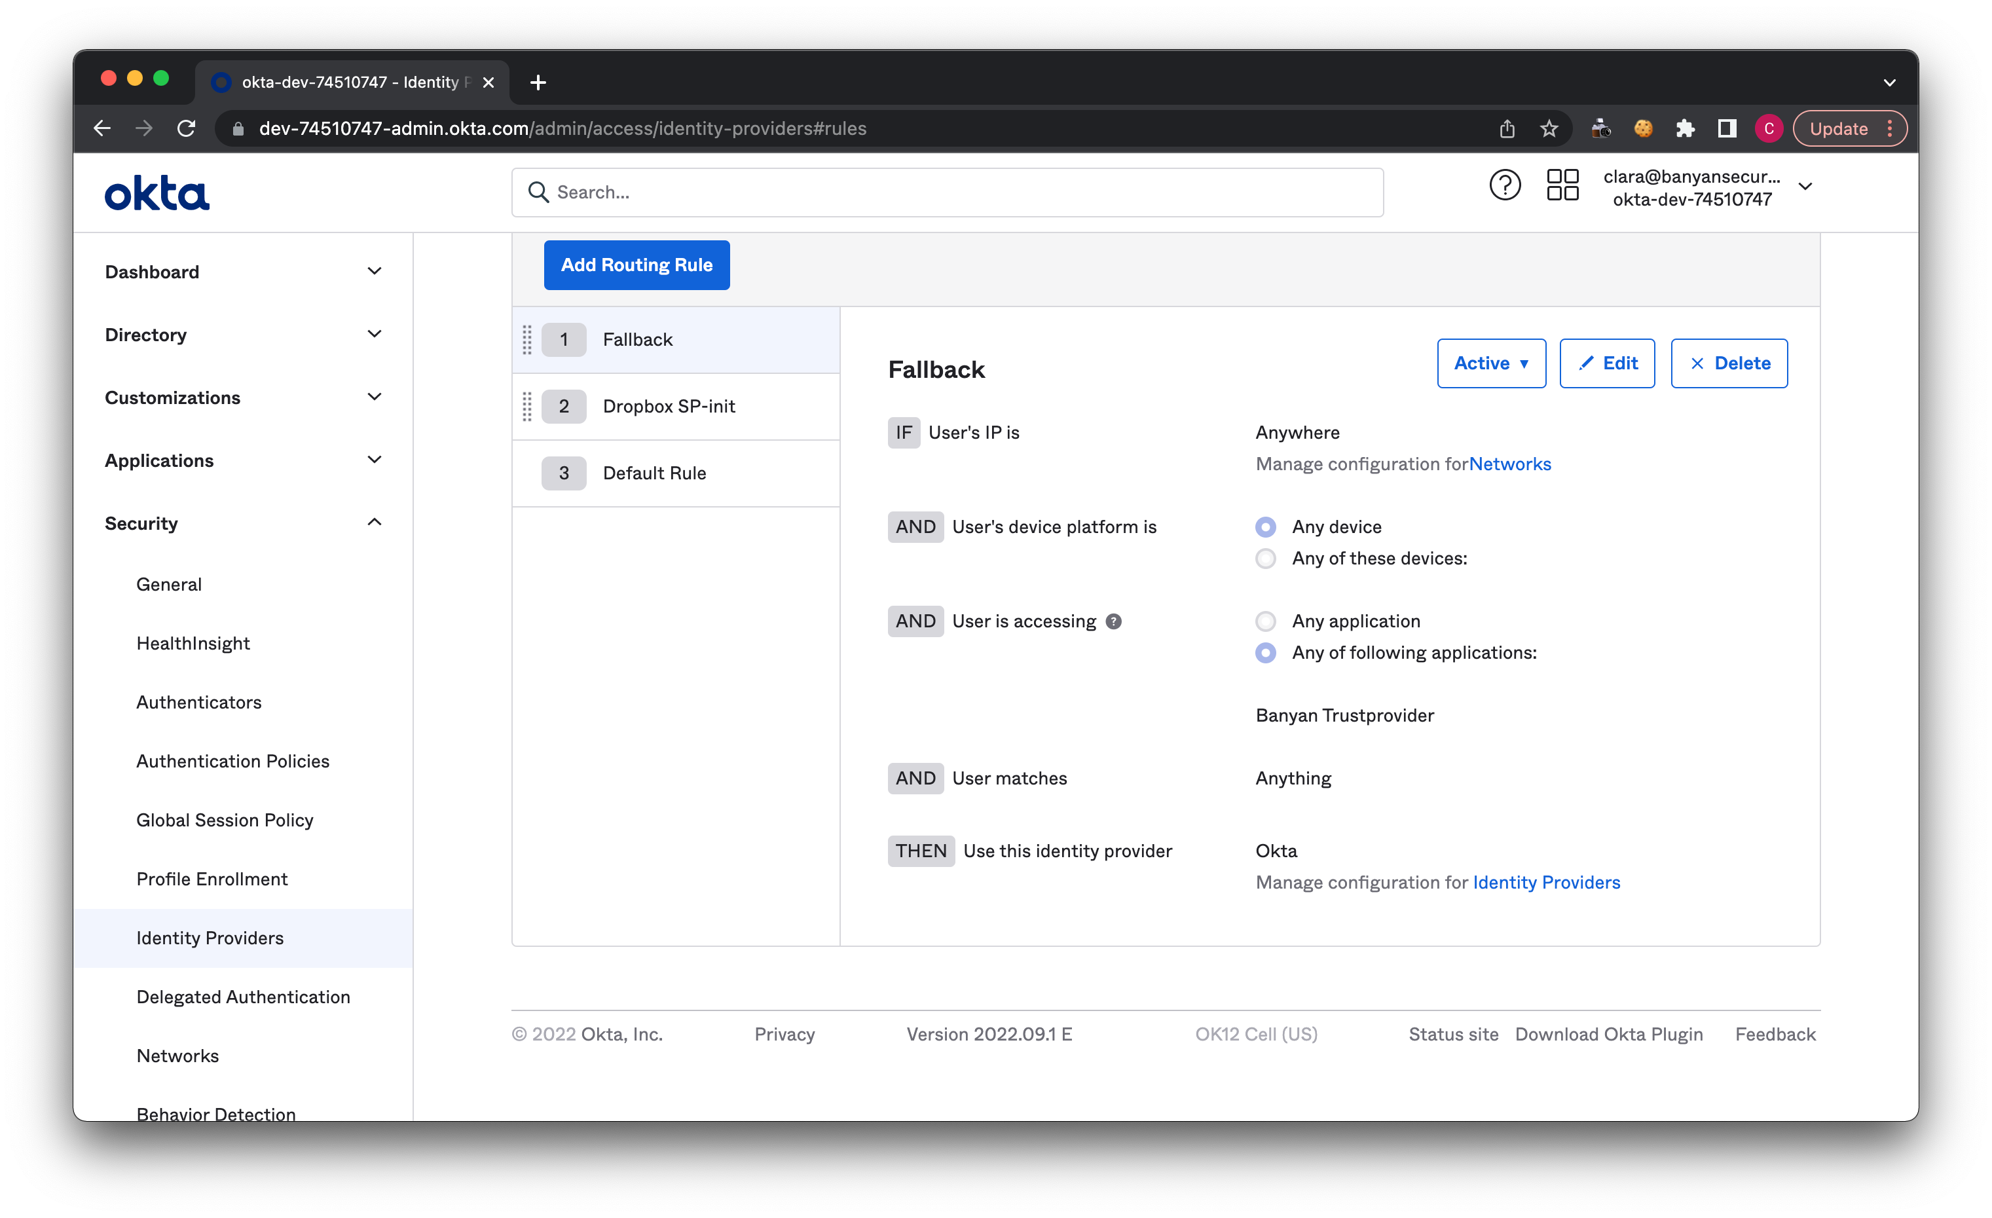Open the Networks configuration link

[1509, 464]
